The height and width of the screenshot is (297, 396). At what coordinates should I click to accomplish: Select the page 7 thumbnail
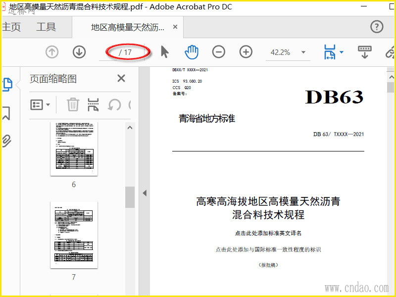(74, 235)
